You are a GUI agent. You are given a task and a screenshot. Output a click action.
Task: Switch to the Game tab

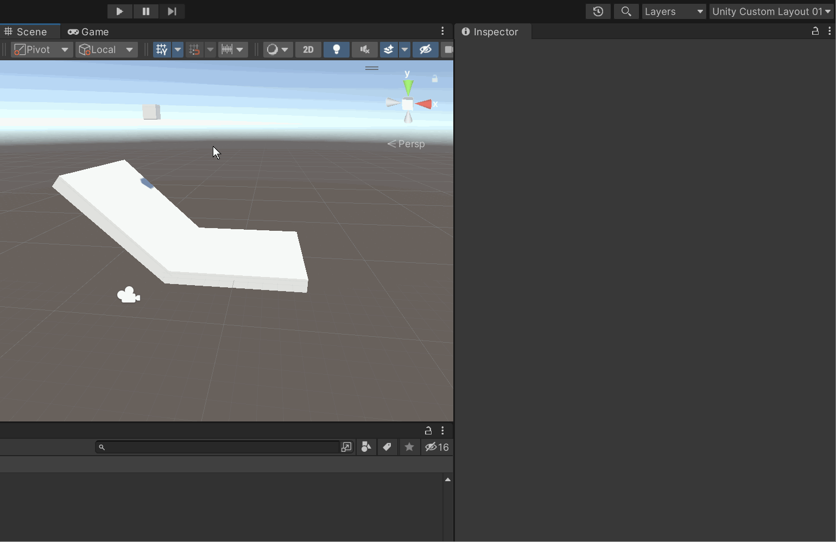[x=88, y=32]
